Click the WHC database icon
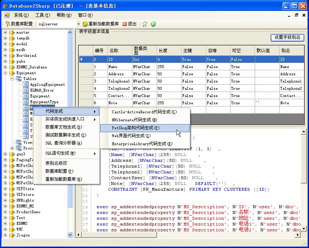Image resolution: width=309 pixels, height=248 pixels. [x=12, y=229]
